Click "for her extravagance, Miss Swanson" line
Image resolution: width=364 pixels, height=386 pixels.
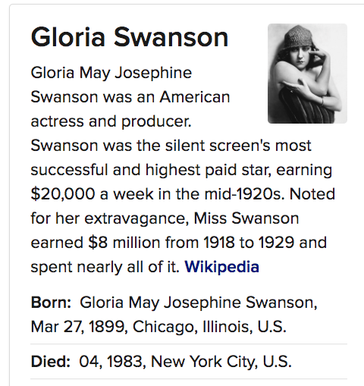[165, 218]
